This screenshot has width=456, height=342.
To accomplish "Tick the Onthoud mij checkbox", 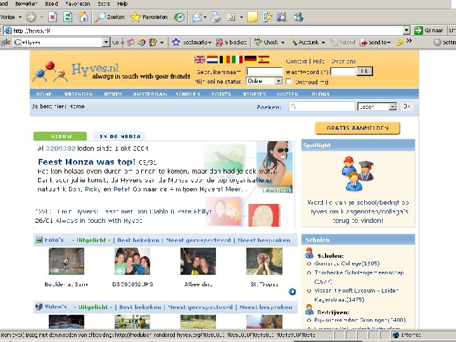I will pos(289,82).
